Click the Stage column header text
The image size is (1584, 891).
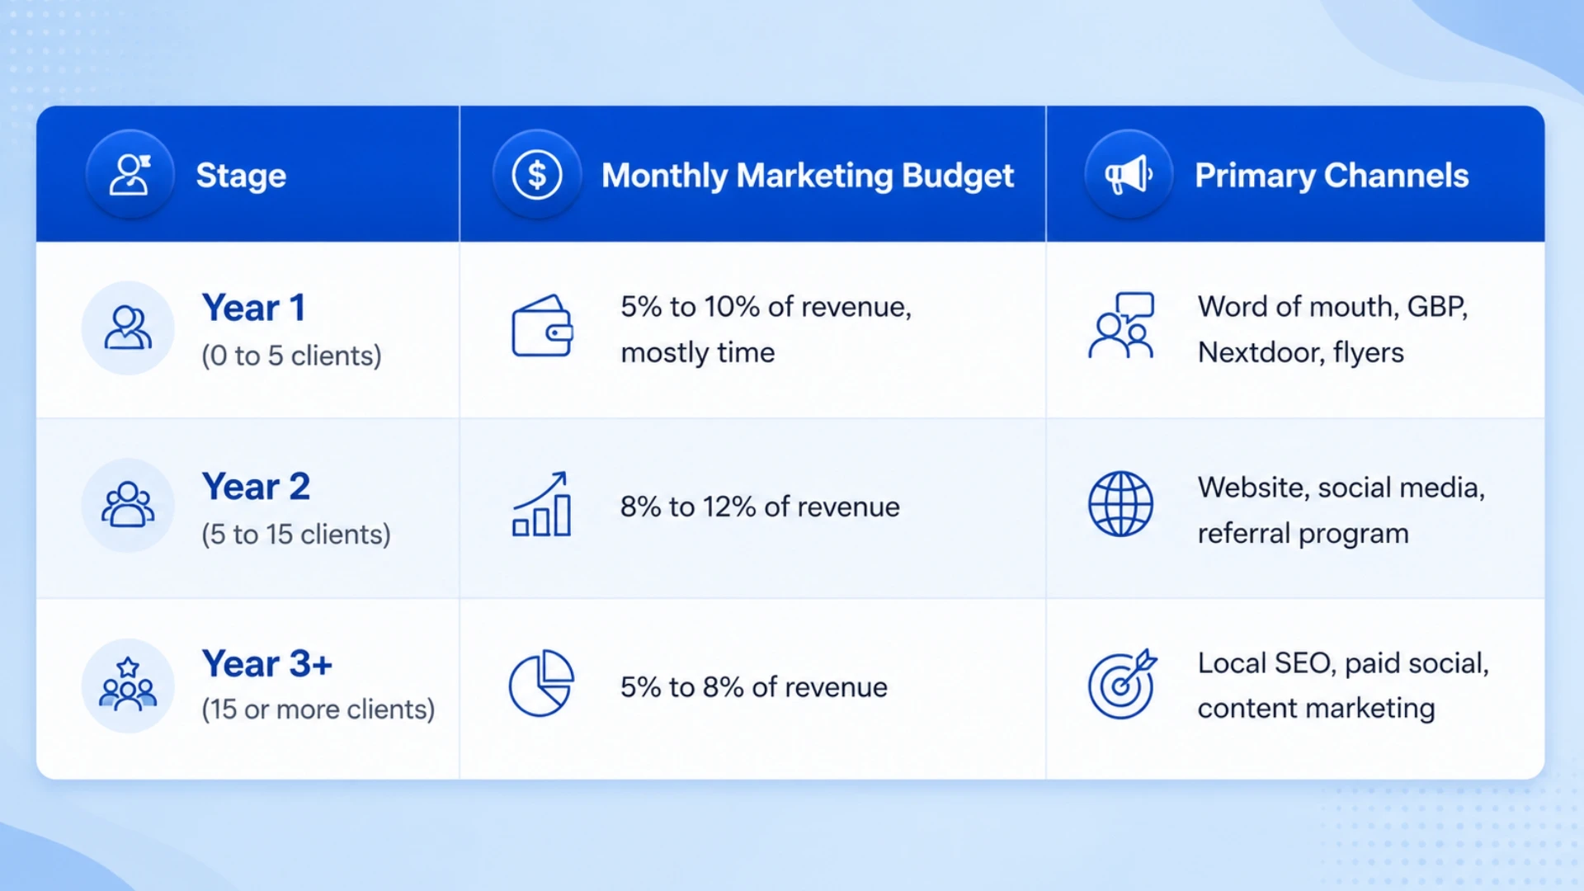click(x=241, y=175)
